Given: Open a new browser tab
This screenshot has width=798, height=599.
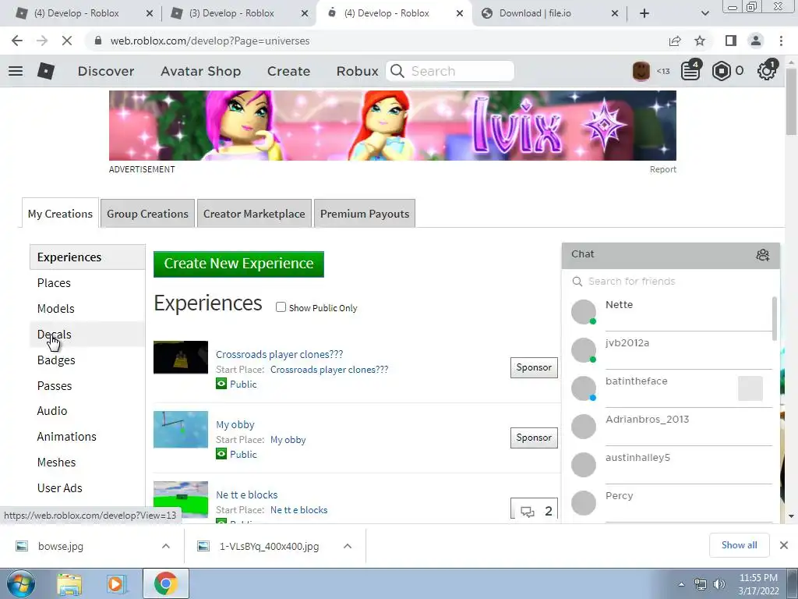Looking at the screenshot, I should (644, 13).
